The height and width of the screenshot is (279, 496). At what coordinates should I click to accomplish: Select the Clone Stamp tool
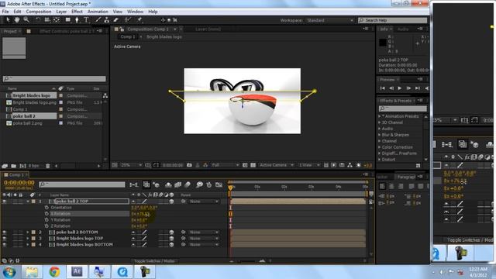107,20
